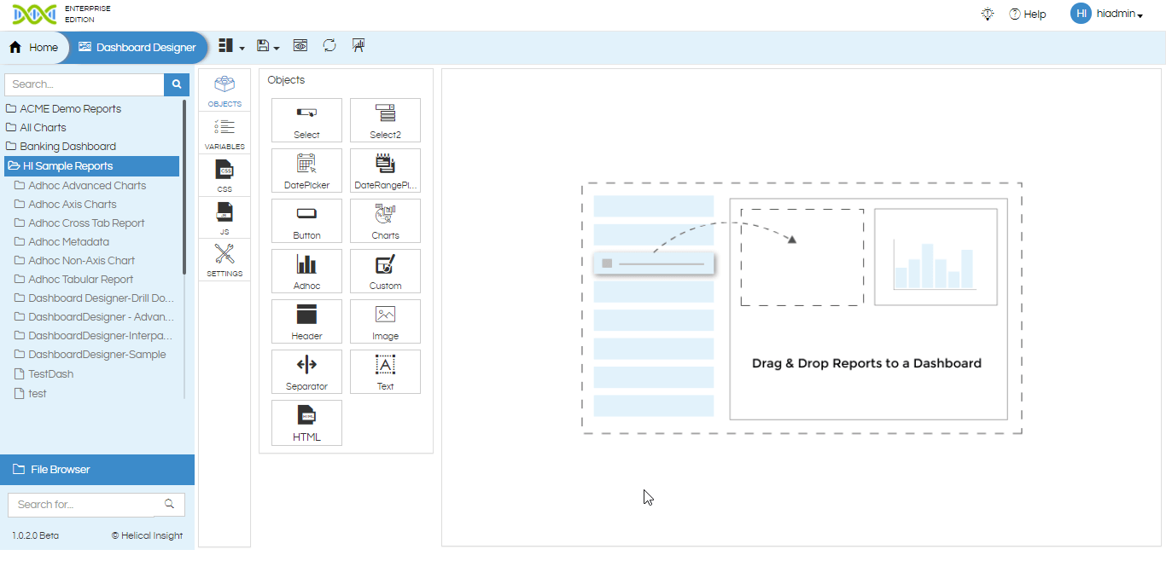
Task: Insert a DatePicker component
Action: [306, 171]
